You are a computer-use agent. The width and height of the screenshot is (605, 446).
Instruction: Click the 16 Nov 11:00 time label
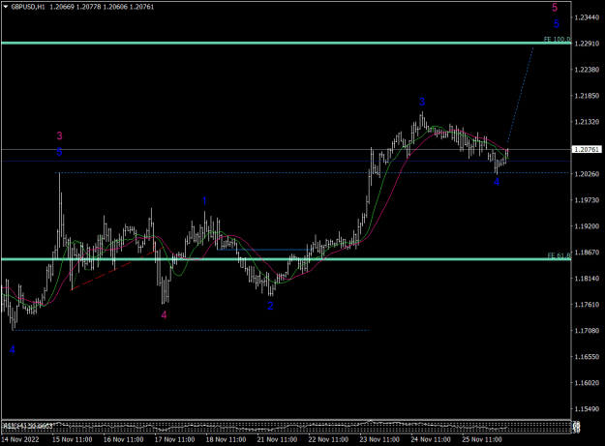(x=124, y=439)
